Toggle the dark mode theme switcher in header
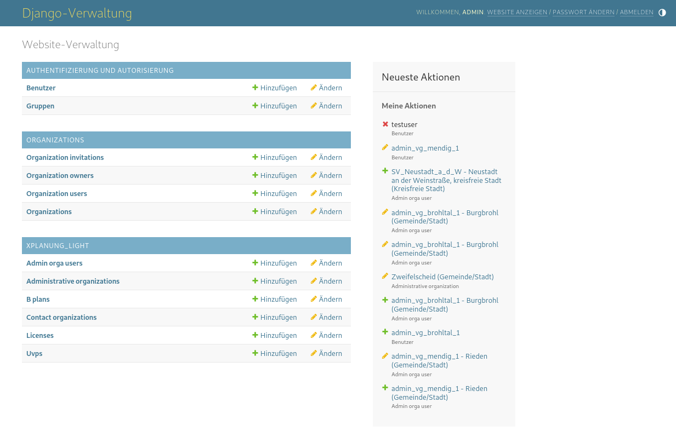This screenshot has width=676, height=431. [x=662, y=12]
